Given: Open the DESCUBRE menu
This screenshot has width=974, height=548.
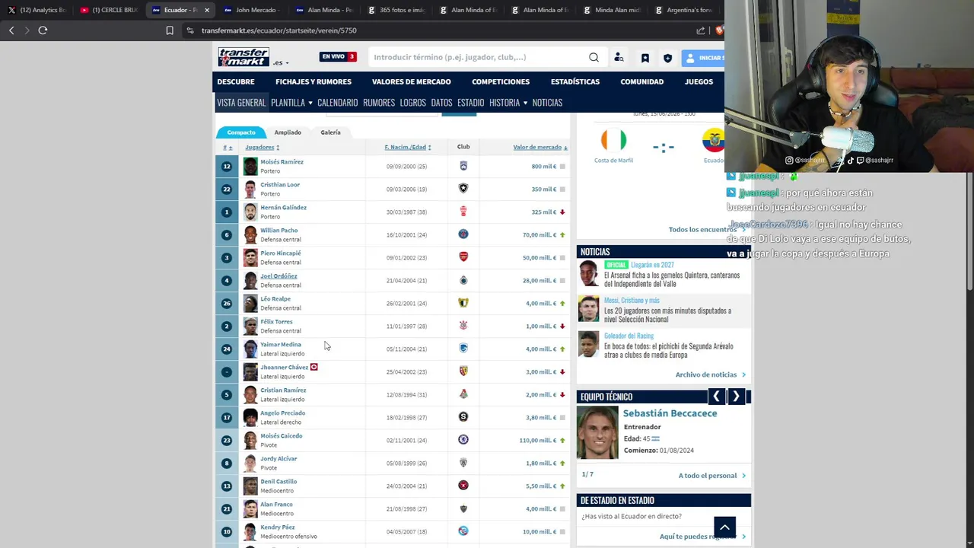Looking at the screenshot, I should 236,81.
